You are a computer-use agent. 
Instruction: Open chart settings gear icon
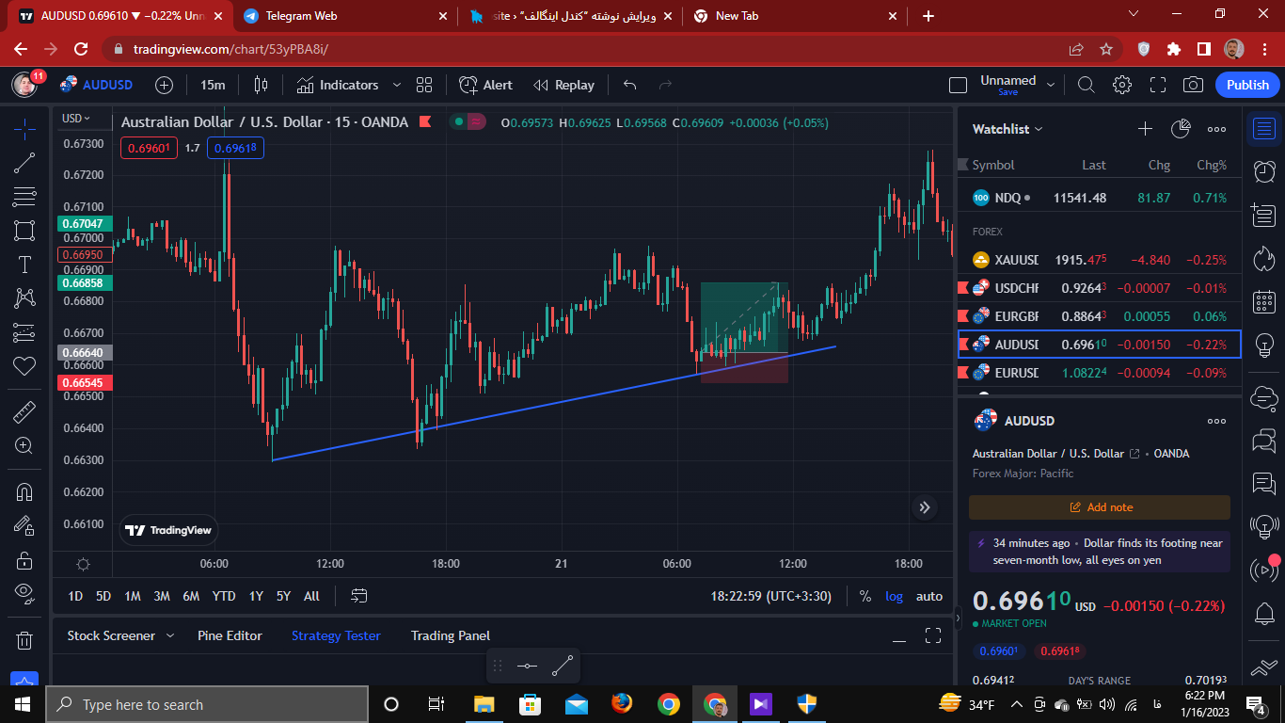[1121, 85]
